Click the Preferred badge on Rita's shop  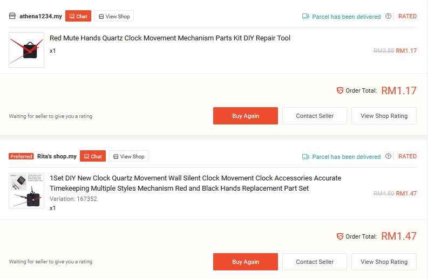[21, 156]
